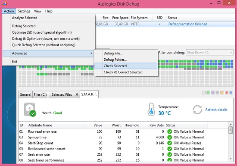Close the Selected Files tab with X

[x=77, y=94]
